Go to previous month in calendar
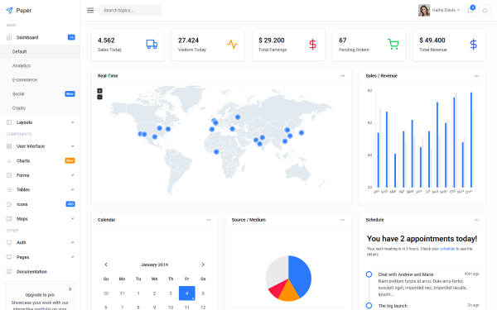The width and height of the screenshot is (497, 310). tap(106, 265)
